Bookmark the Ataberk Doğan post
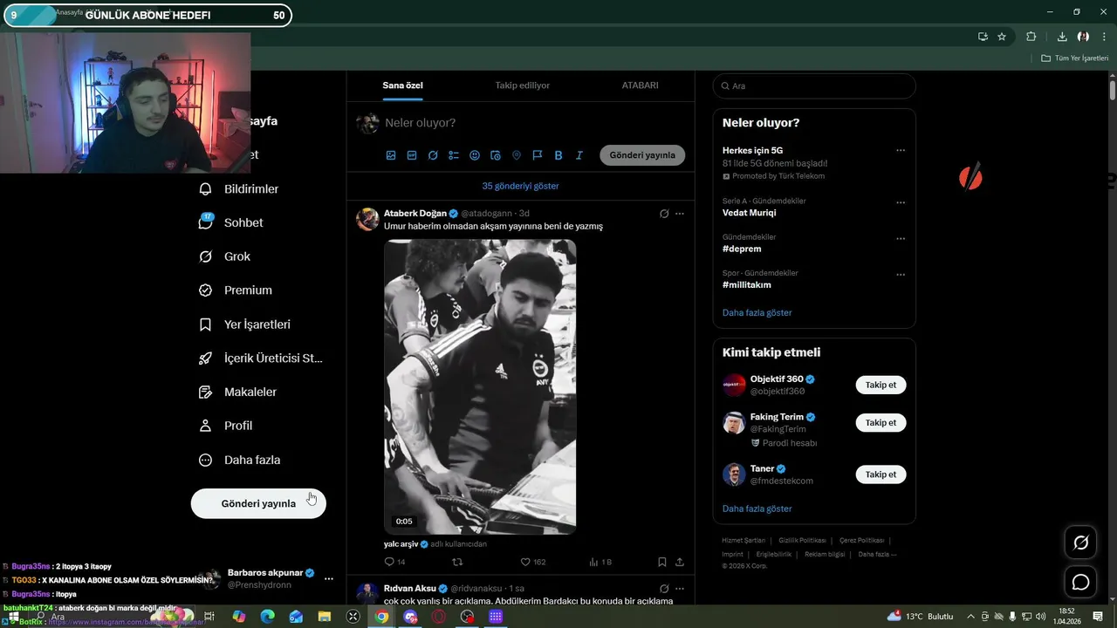1117x628 pixels. (662, 563)
